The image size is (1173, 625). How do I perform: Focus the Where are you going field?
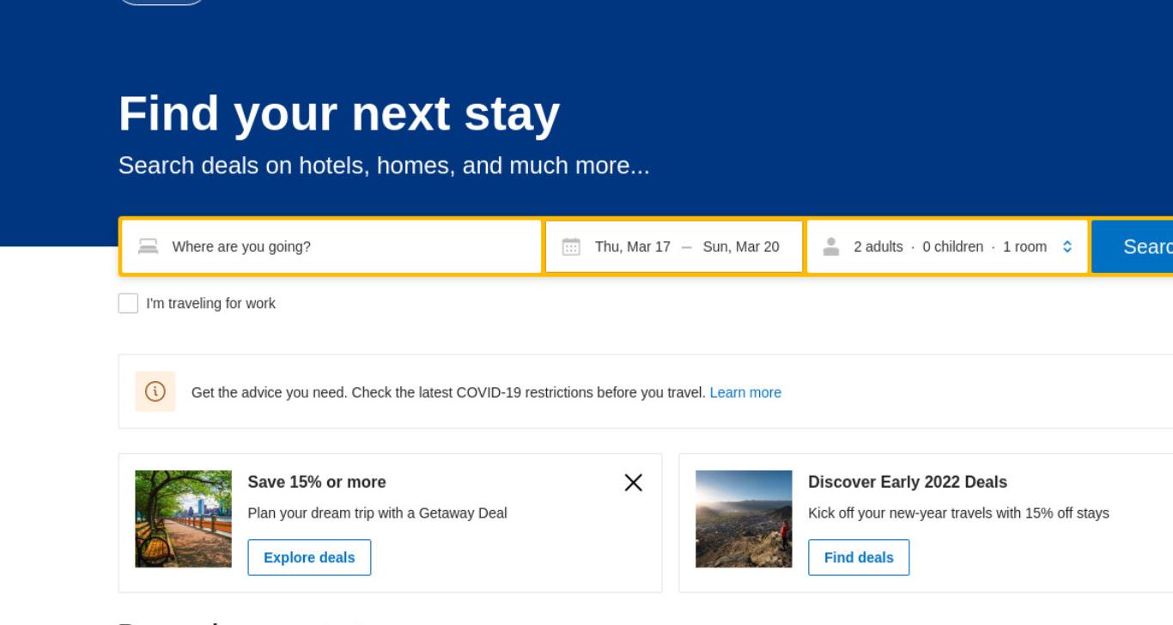331,246
